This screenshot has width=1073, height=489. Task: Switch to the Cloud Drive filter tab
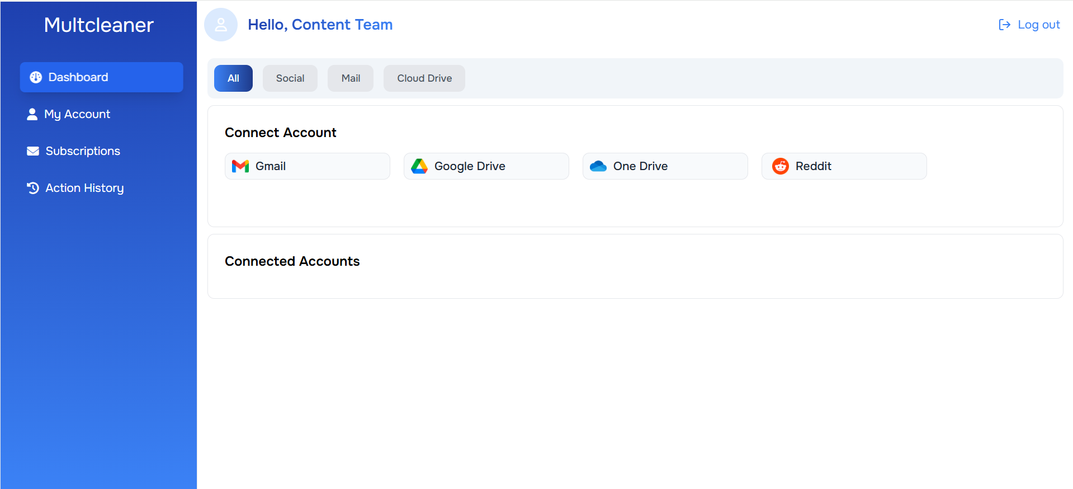pyautogui.click(x=424, y=78)
